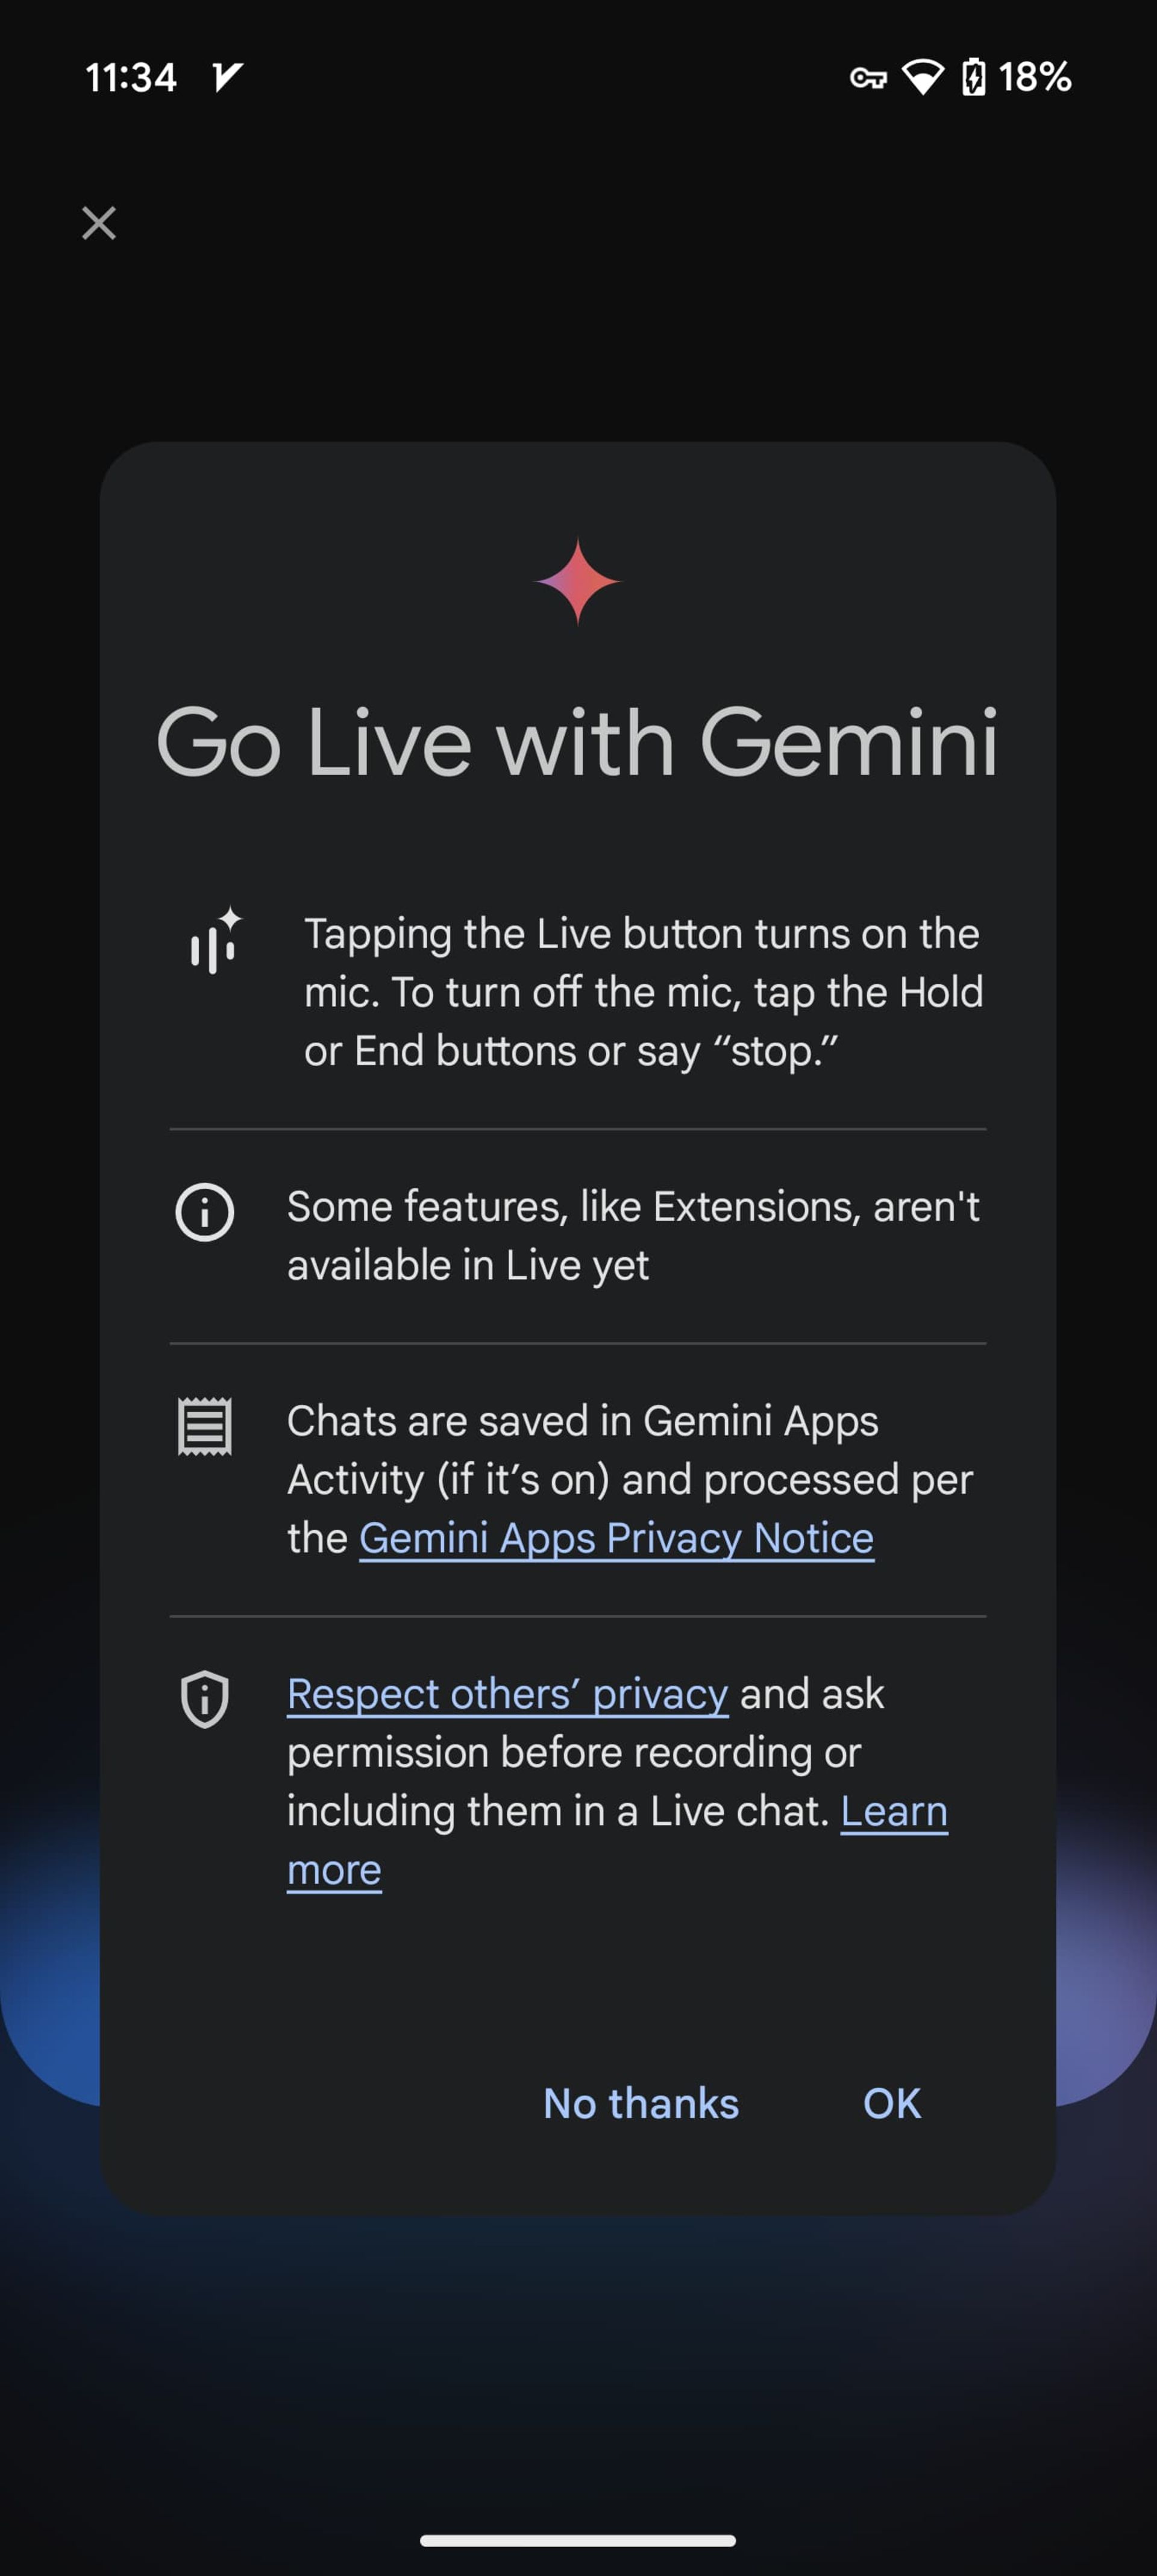Tap the bottom navigation gesture bar
This screenshot has width=1157, height=2576.
(x=578, y=2540)
